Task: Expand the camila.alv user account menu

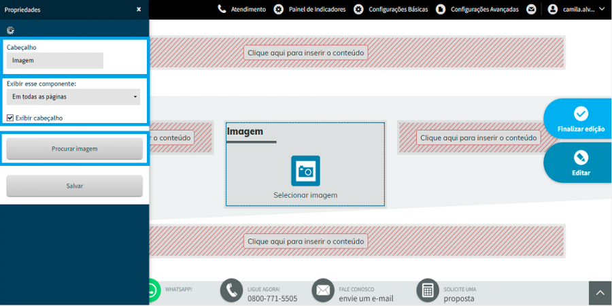Action: coord(576,10)
